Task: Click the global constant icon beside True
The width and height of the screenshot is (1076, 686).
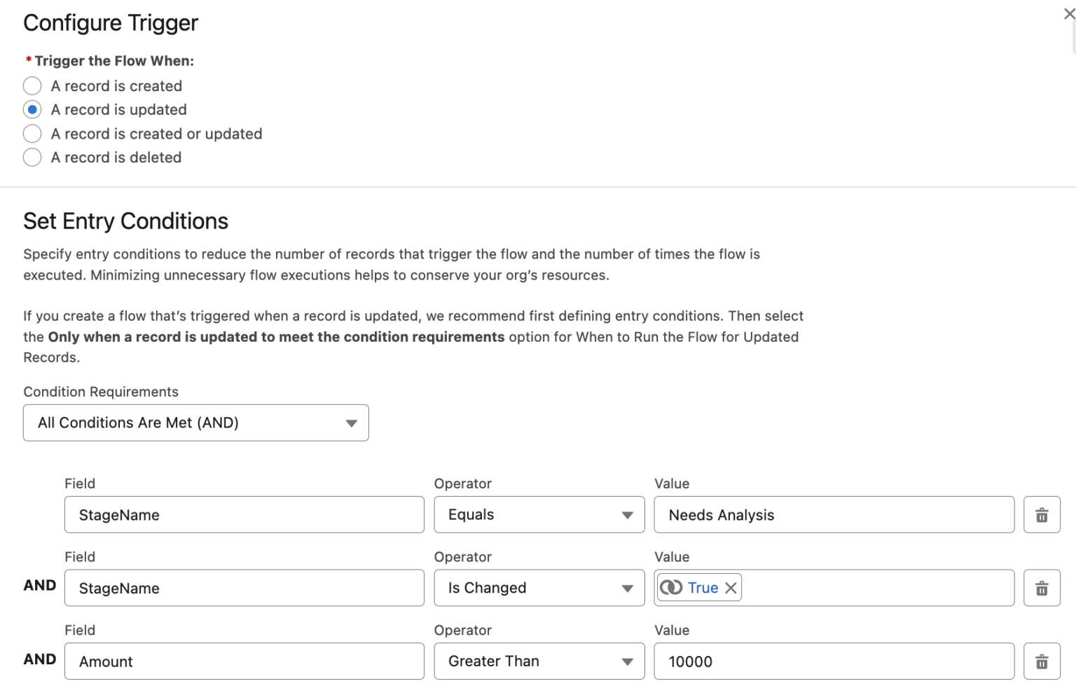Action: point(673,587)
